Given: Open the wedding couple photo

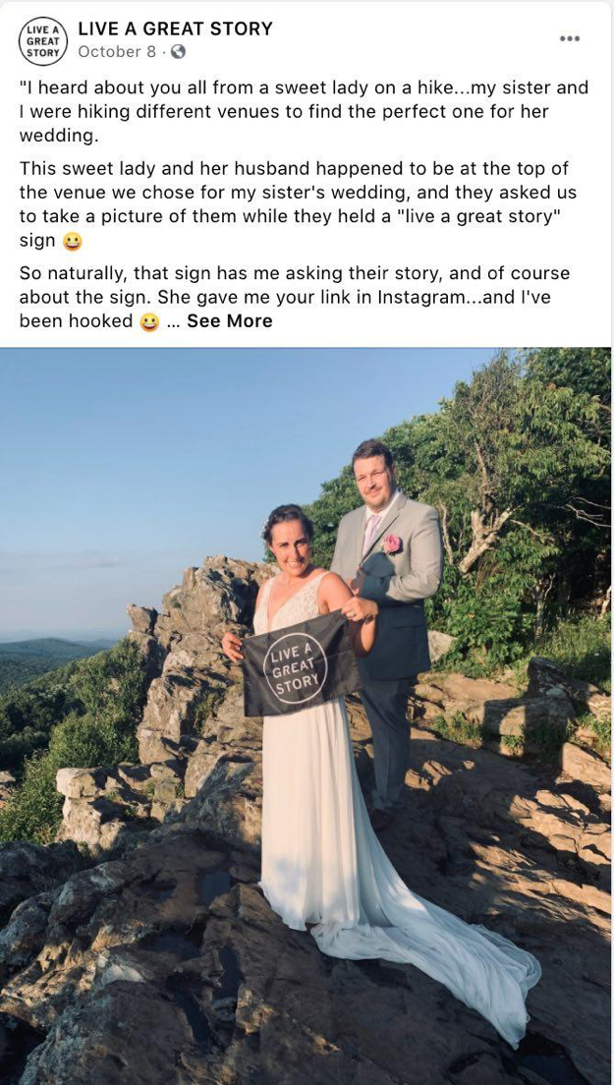Looking at the screenshot, I should click(306, 715).
